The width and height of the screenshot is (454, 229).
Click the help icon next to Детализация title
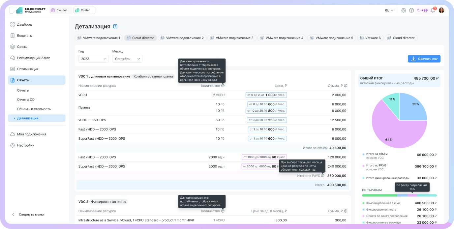[115, 26]
